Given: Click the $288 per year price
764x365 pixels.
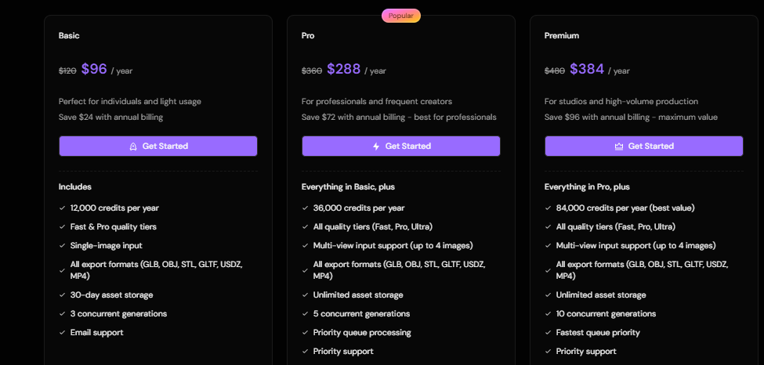Looking at the screenshot, I should tap(343, 69).
